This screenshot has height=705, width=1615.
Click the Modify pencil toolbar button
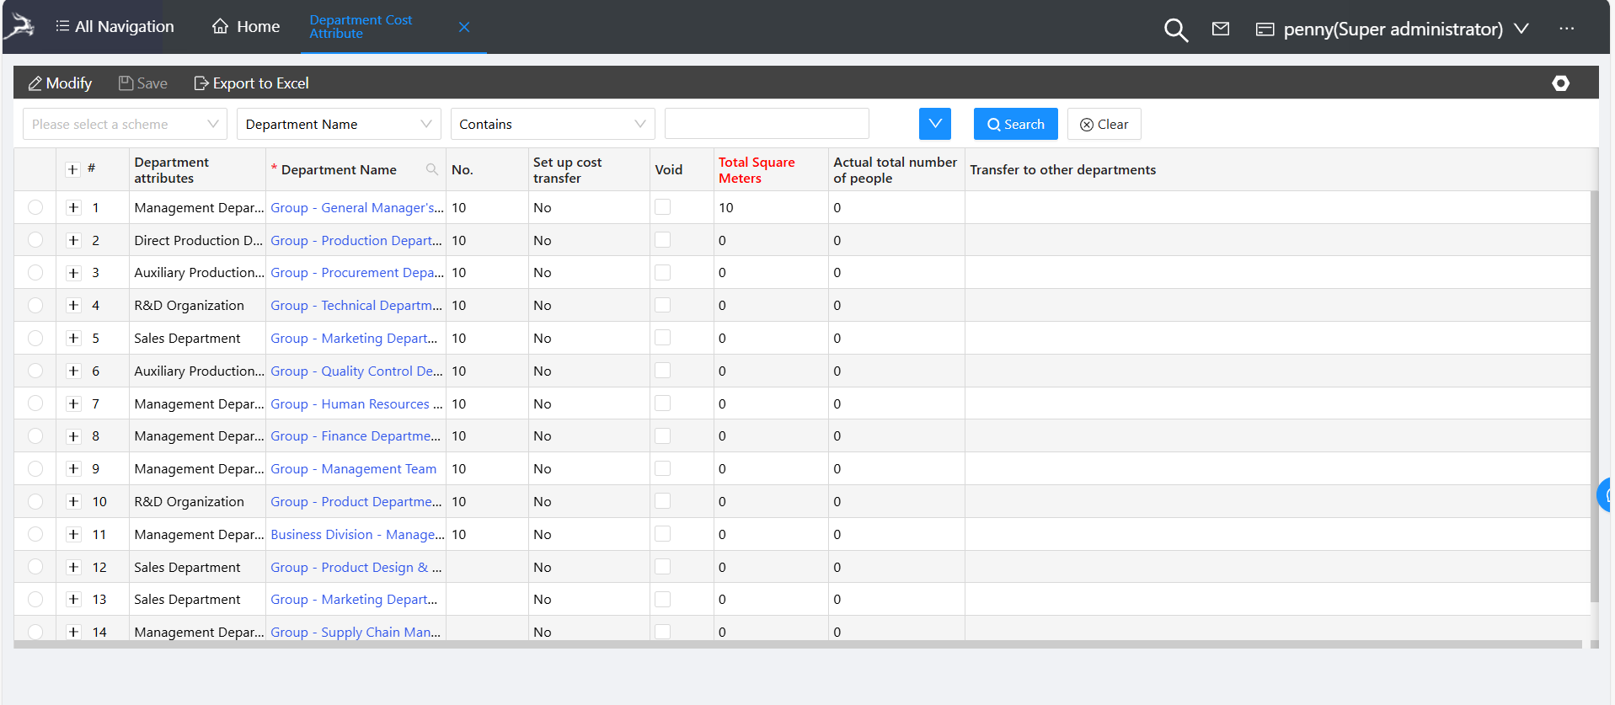(x=60, y=83)
